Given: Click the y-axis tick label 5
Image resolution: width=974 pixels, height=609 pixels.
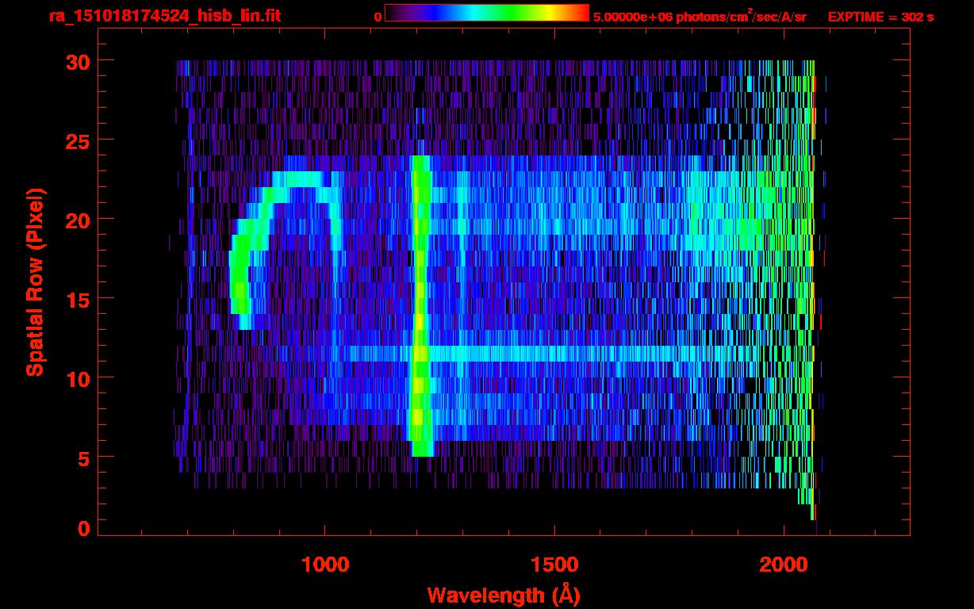Looking at the screenshot, I should pyautogui.click(x=83, y=458).
